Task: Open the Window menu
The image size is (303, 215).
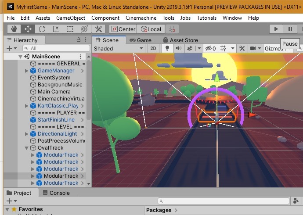Action: click(232, 18)
